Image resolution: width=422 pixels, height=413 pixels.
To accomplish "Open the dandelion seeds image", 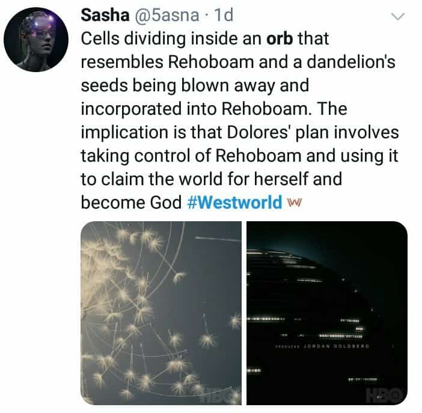I will (x=161, y=313).
